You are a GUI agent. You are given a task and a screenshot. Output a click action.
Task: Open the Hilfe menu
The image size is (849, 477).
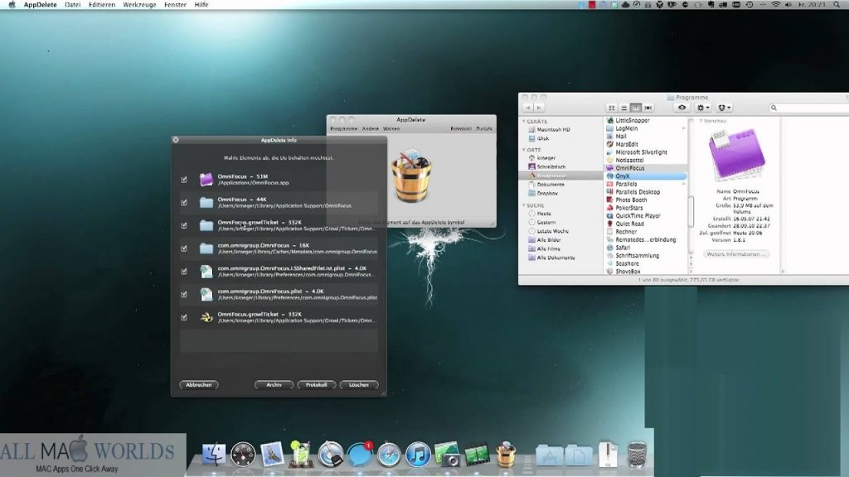pos(201,4)
